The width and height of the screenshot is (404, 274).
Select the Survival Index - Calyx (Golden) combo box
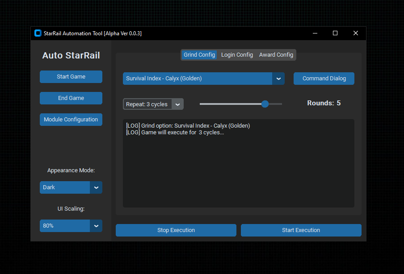coord(203,79)
